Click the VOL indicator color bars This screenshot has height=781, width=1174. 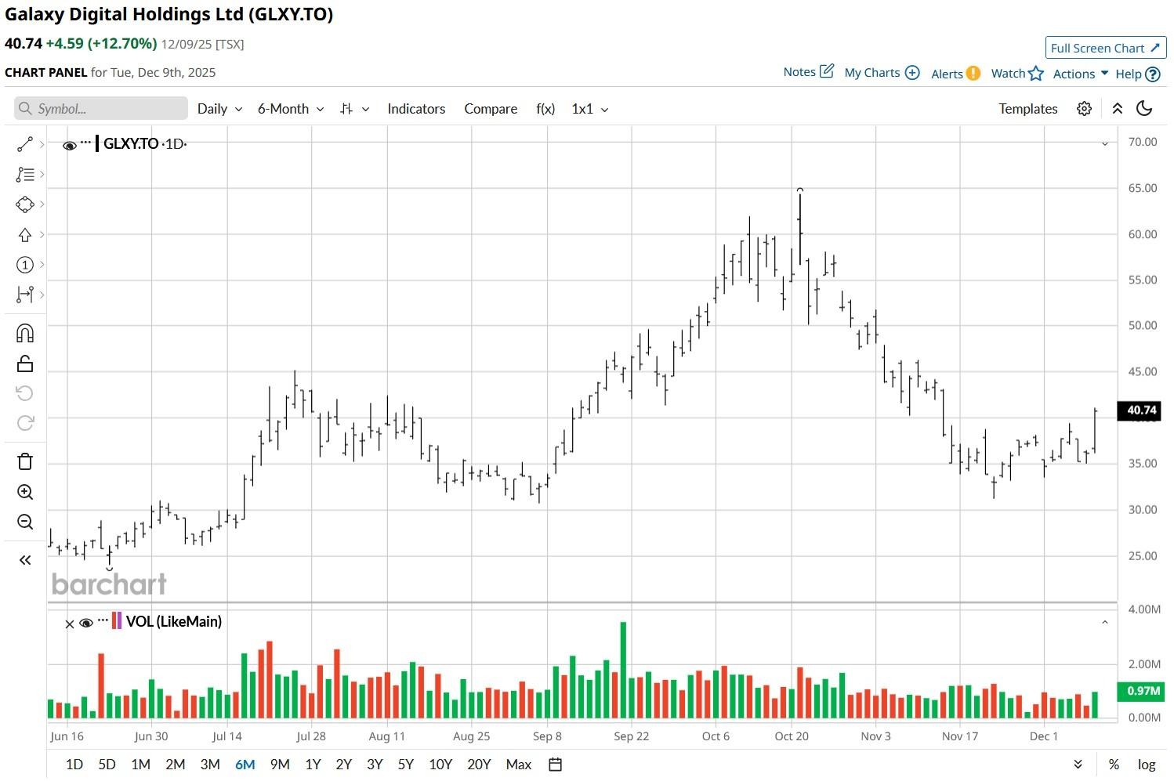pos(117,621)
